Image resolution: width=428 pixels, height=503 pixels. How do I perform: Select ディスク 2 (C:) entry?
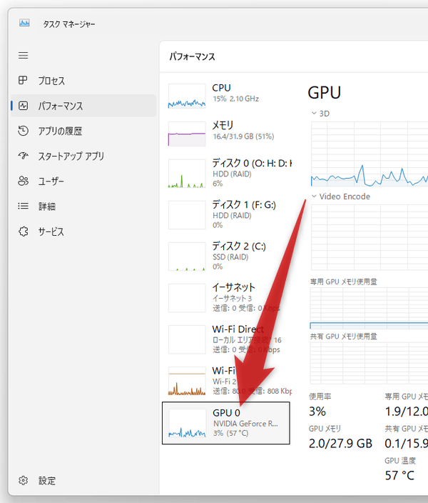point(226,257)
